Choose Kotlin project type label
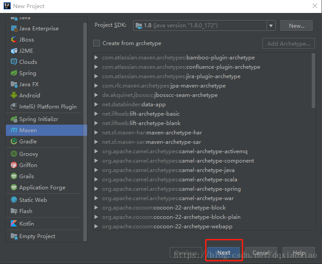This screenshot has height=264, width=322. coord(26,223)
